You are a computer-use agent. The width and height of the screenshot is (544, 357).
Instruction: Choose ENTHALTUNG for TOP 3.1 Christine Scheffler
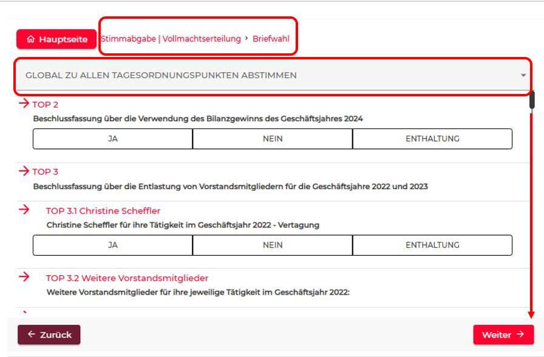point(432,245)
